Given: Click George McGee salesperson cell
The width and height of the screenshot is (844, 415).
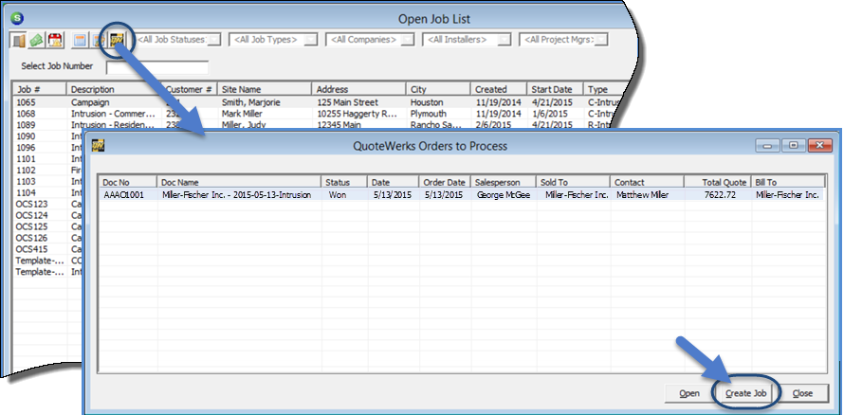Looking at the screenshot, I should point(504,195).
